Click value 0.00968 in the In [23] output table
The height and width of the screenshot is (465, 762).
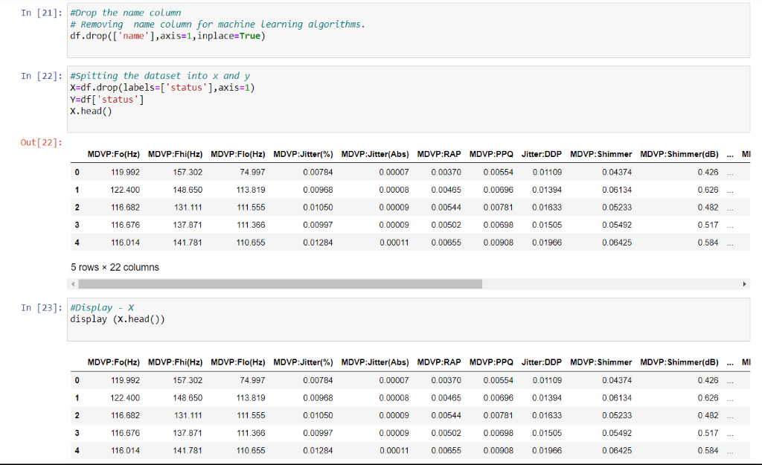coord(318,398)
